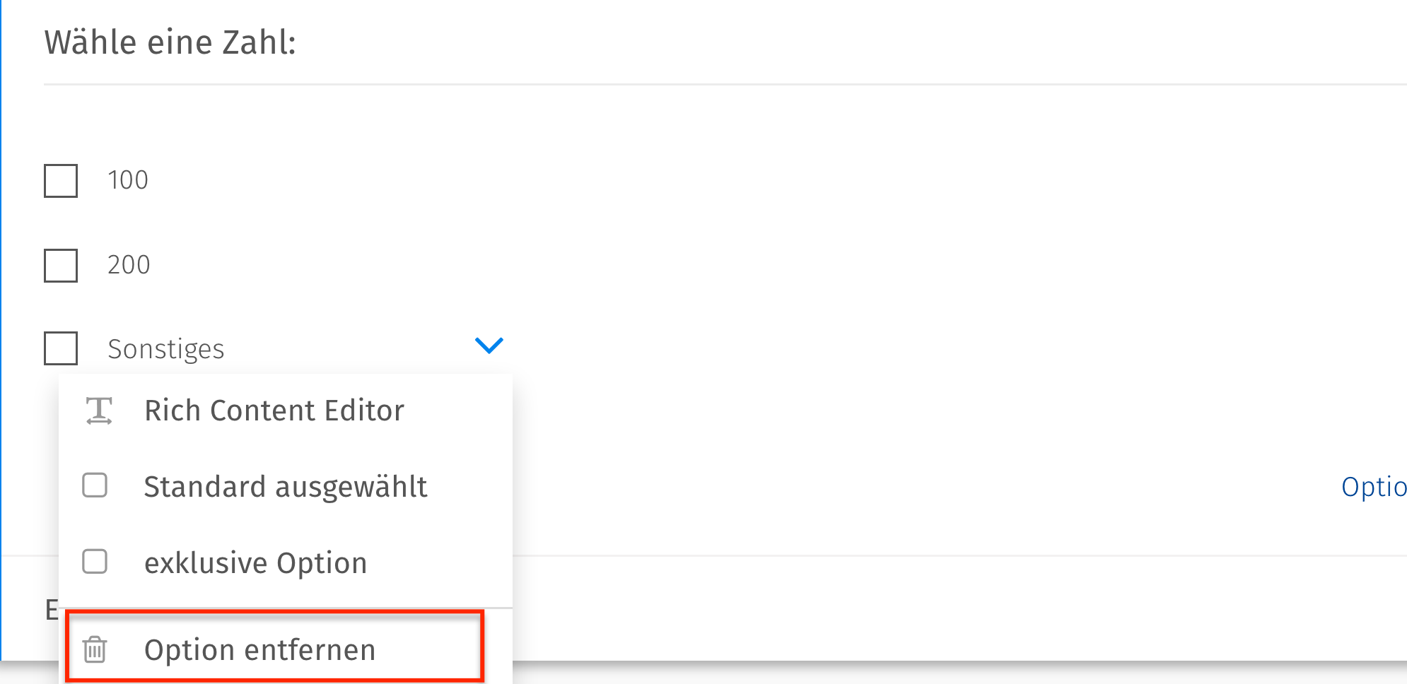Choose Standard ausgewählt in the options menu
Screen dimensions: 1407x684
click(x=286, y=485)
